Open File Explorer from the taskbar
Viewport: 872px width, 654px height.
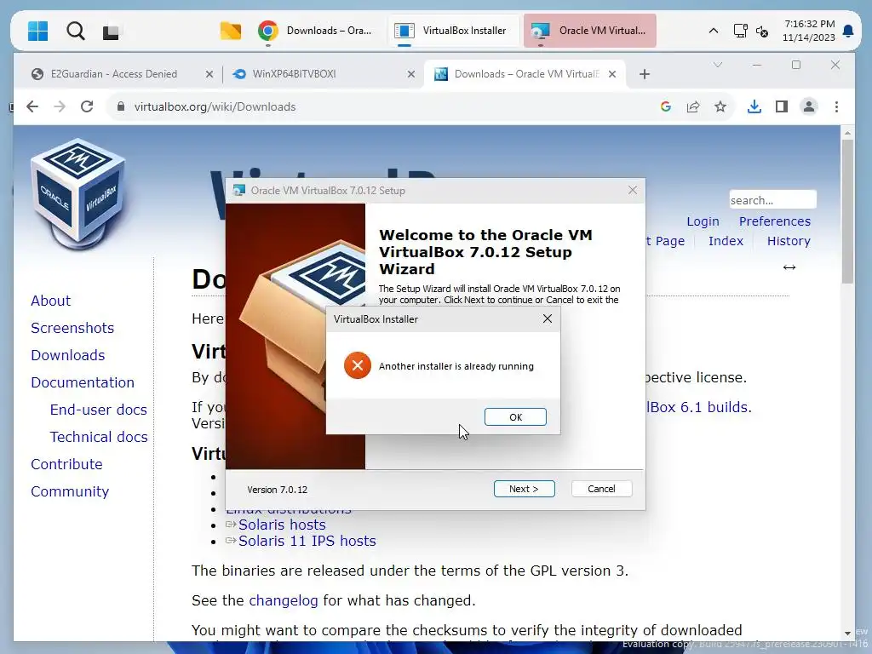click(x=230, y=31)
